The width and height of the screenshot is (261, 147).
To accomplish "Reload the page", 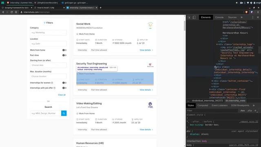I will 11,12.
